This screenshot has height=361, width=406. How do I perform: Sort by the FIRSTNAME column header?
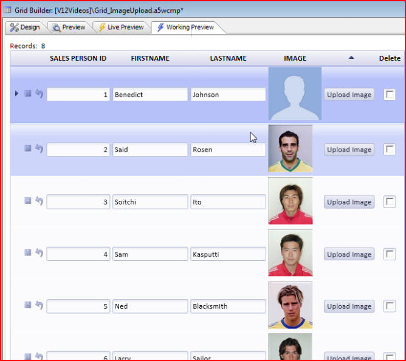[150, 58]
